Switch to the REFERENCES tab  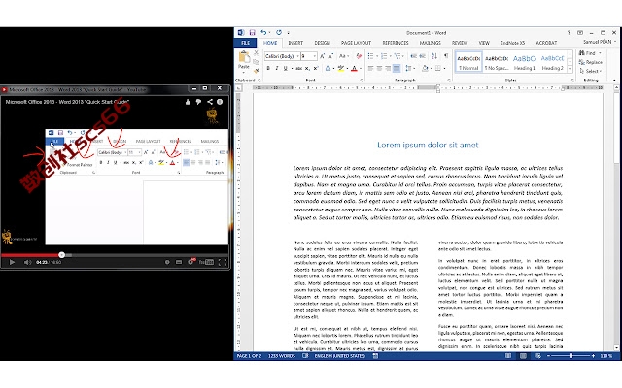coord(396,43)
